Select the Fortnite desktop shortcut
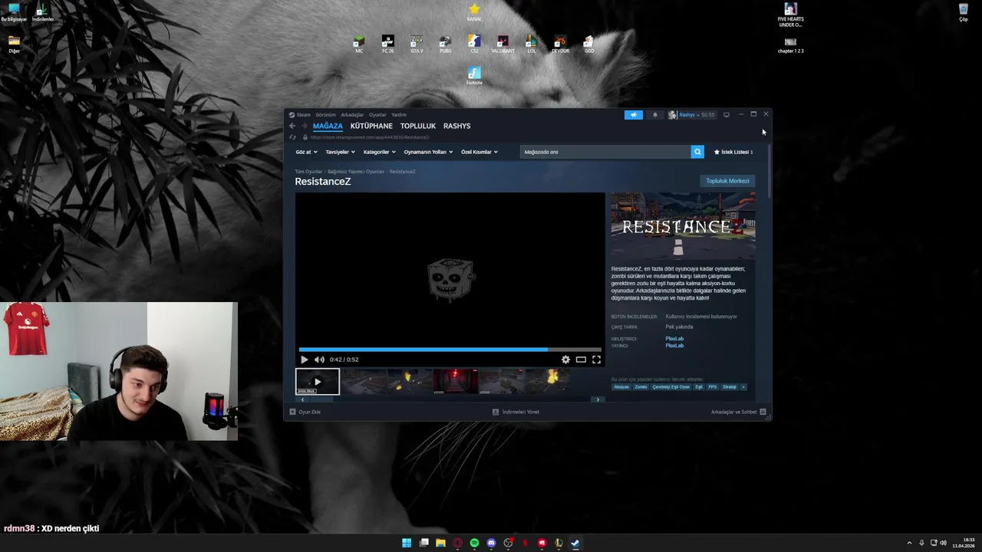The image size is (982, 552). [474, 76]
